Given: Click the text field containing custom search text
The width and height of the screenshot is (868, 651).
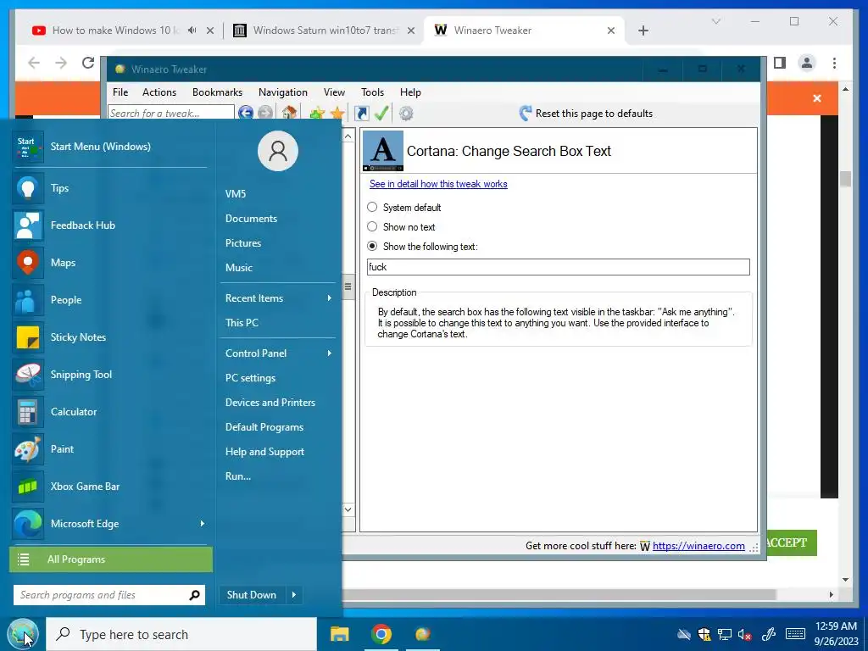Looking at the screenshot, I should (x=558, y=267).
